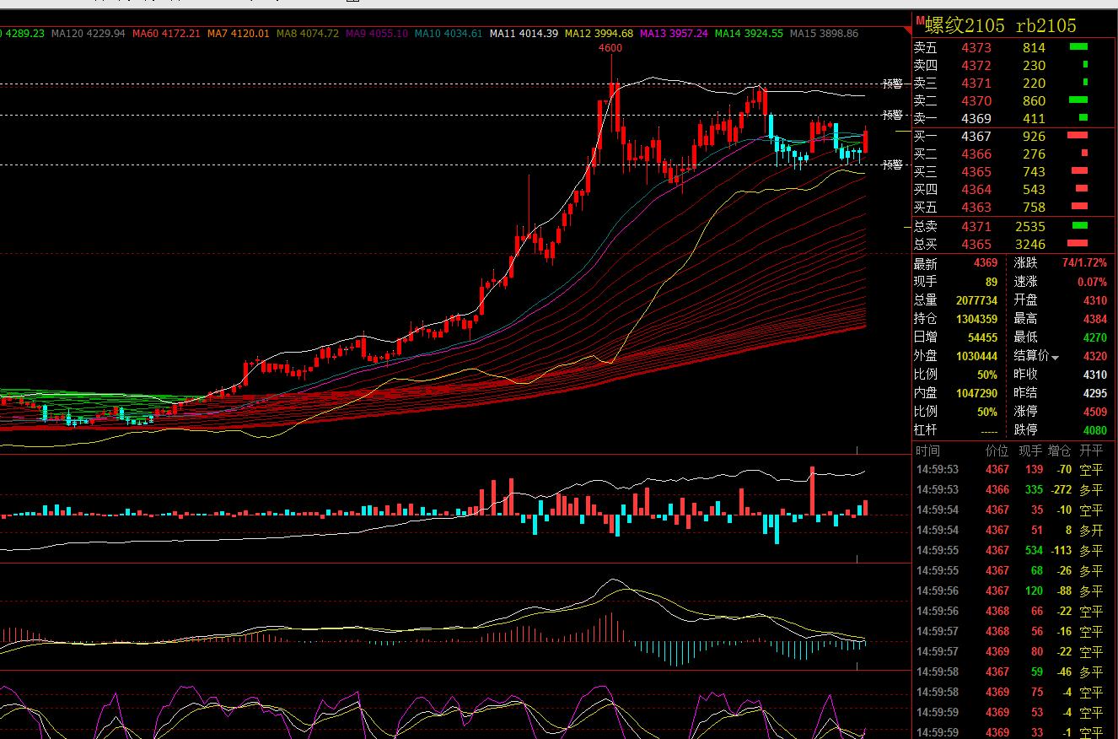The width and height of the screenshot is (1118, 739).
Task: Click the 涨跌 74/1.72% change value
Action: point(1084,263)
